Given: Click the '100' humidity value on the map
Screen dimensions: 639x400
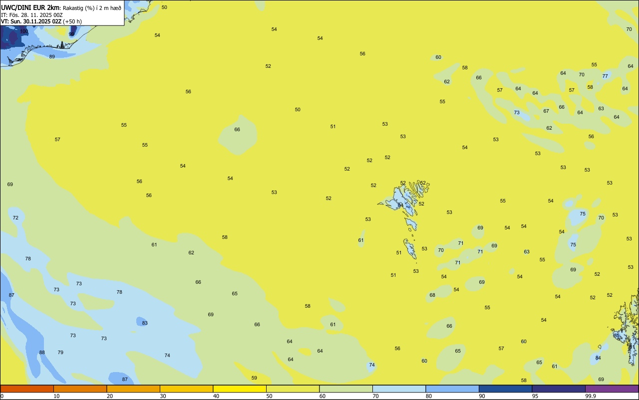Looking at the screenshot, I should coord(24,31).
